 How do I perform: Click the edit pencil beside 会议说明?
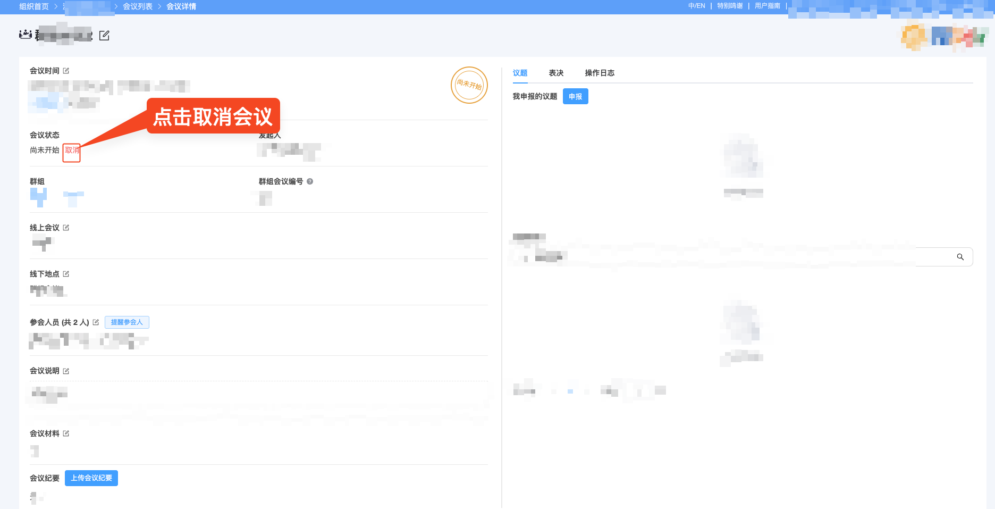(x=66, y=371)
